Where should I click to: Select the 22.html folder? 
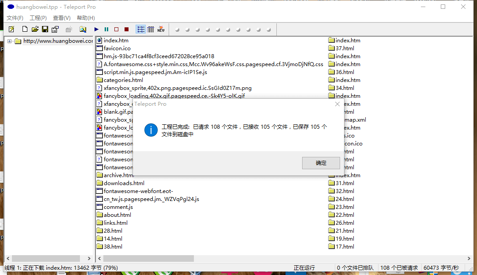[x=344, y=215]
